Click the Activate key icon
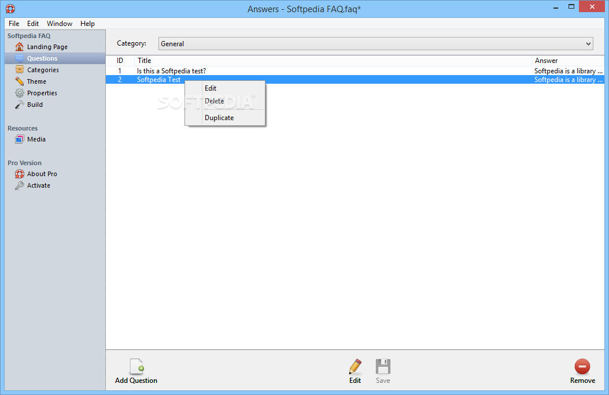 [x=20, y=185]
